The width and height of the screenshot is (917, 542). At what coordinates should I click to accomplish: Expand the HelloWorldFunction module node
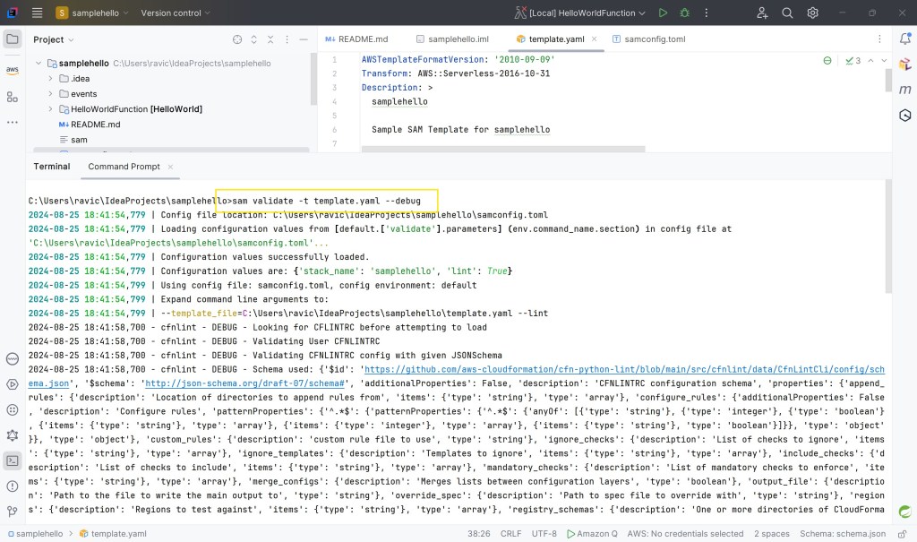[51, 108]
